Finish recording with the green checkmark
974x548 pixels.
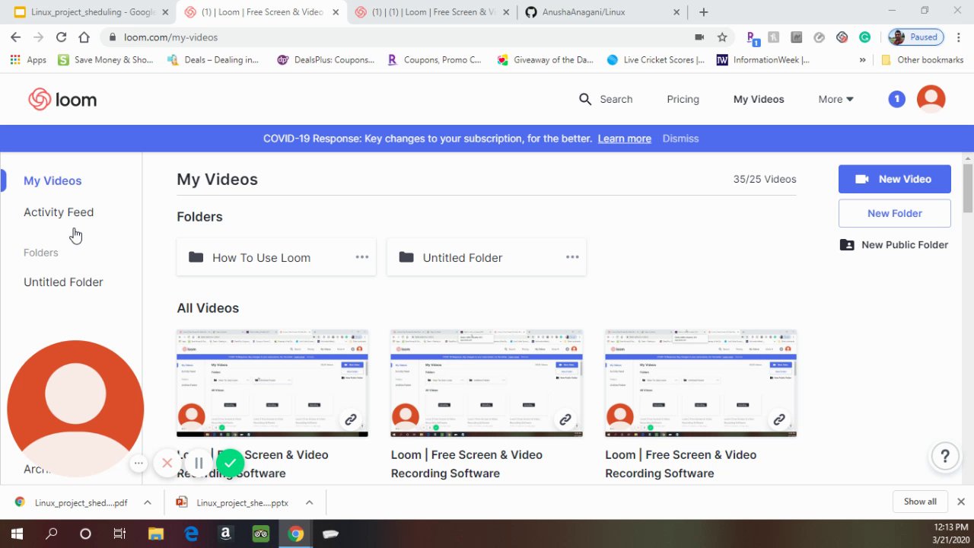tap(230, 463)
